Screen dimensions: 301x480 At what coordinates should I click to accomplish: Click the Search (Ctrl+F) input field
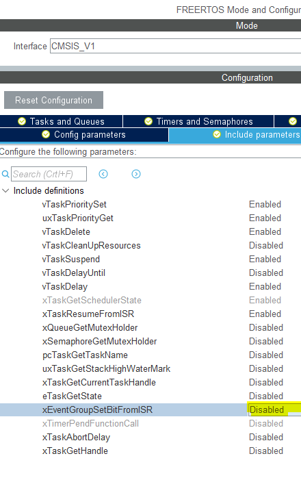(49, 174)
